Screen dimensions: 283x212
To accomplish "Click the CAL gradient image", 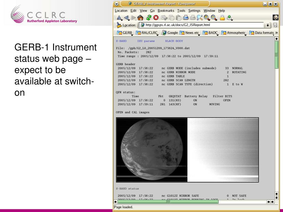I will point(223,150).
